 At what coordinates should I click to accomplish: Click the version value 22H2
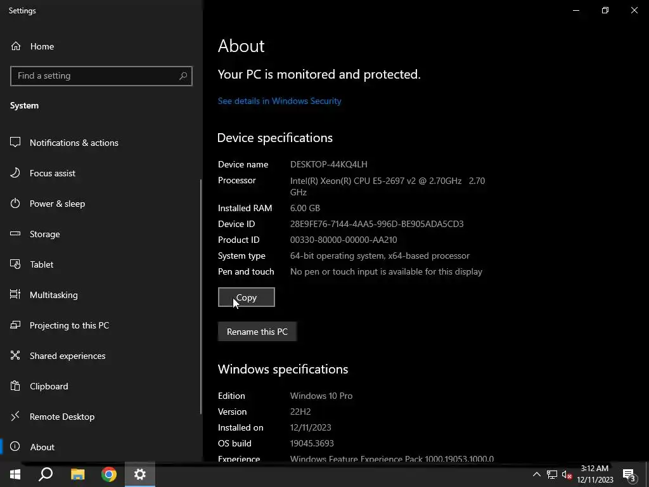click(x=300, y=412)
